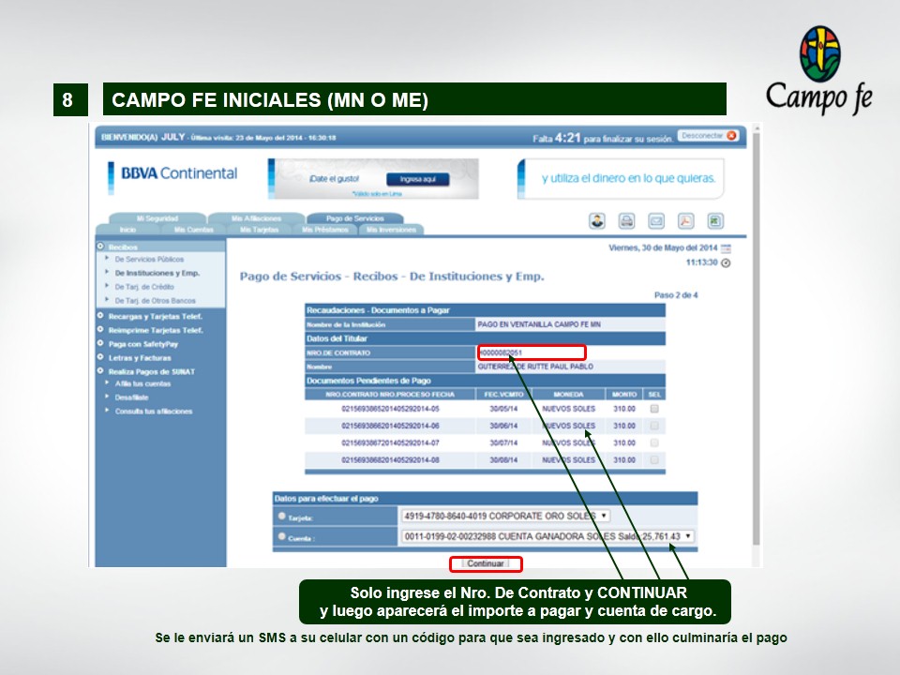This screenshot has width=900, height=675.
Task: Click the MONEDA column header
Action: [x=568, y=395]
